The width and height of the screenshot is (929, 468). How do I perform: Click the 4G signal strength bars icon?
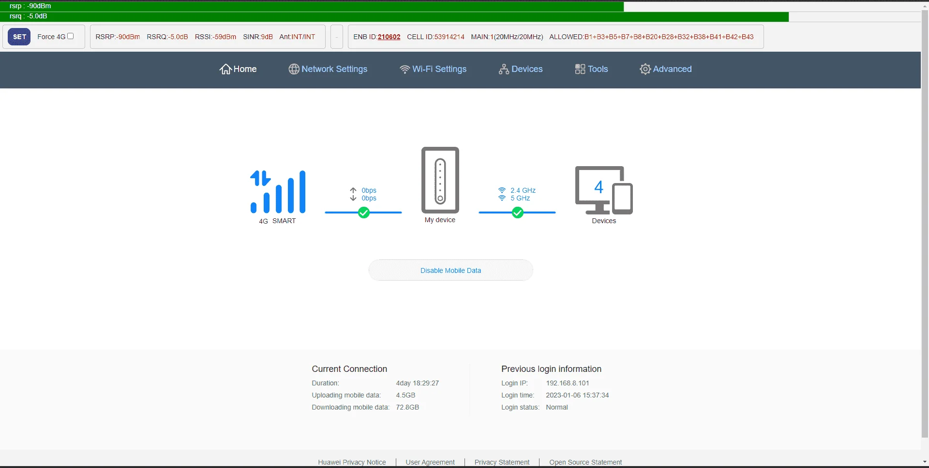pyautogui.click(x=278, y=191)
